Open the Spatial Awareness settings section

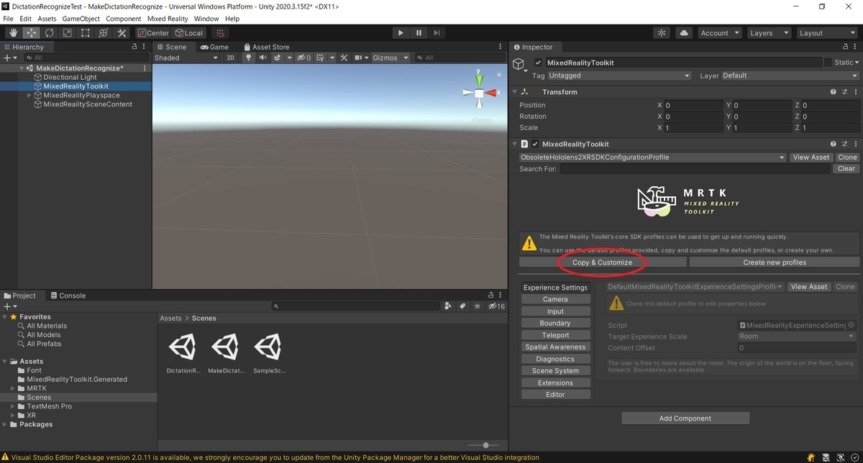[x=555, y=347]
